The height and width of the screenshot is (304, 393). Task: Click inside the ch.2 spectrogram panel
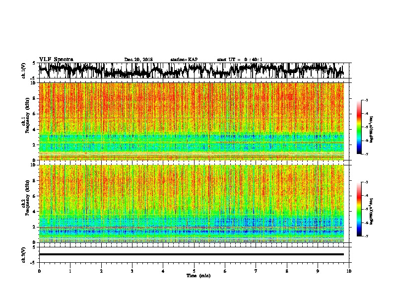(191, 204)
